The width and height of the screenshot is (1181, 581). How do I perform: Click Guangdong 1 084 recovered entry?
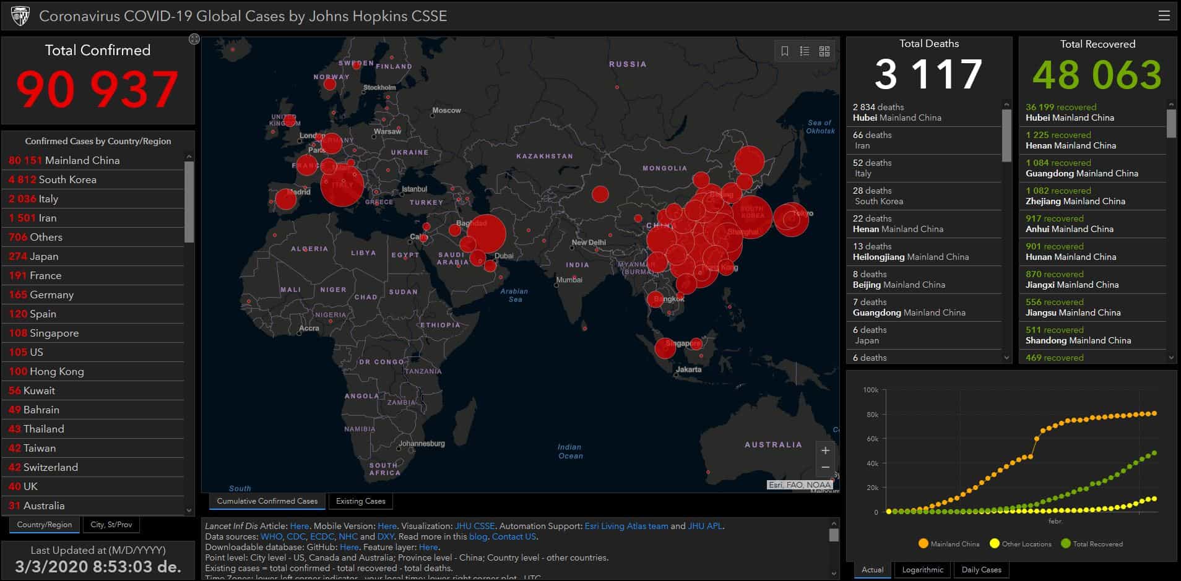pos(1093,168)
